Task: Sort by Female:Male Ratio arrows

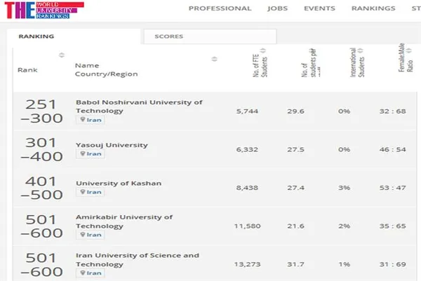Action: click(408, 50)
